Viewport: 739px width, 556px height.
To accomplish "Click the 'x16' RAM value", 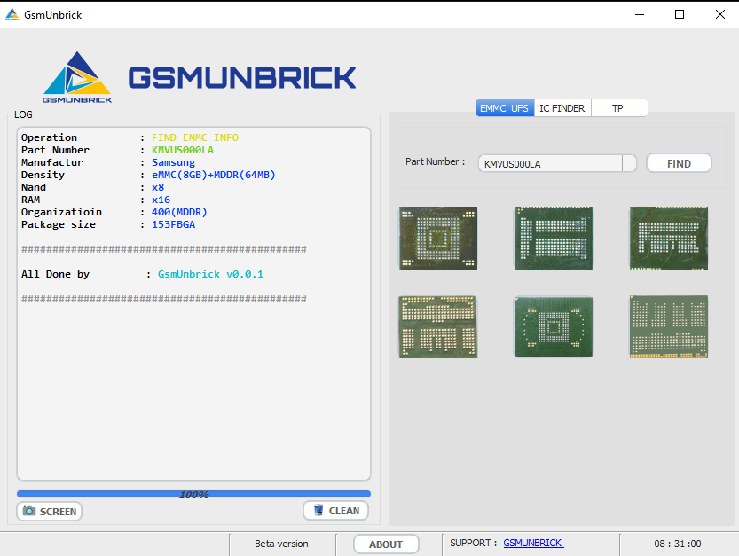I will 161,200.
